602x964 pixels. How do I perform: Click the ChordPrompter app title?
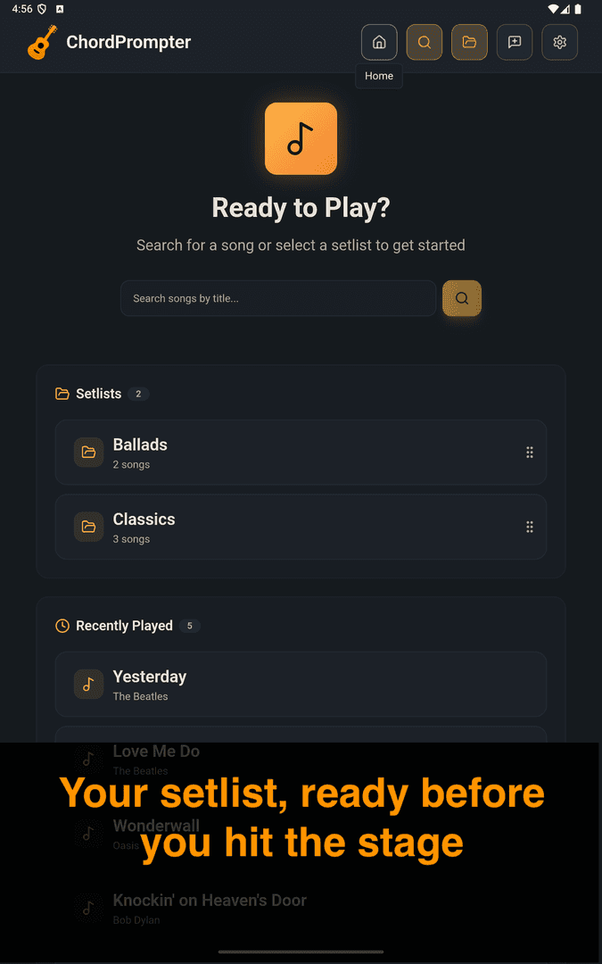coord(128,42)
